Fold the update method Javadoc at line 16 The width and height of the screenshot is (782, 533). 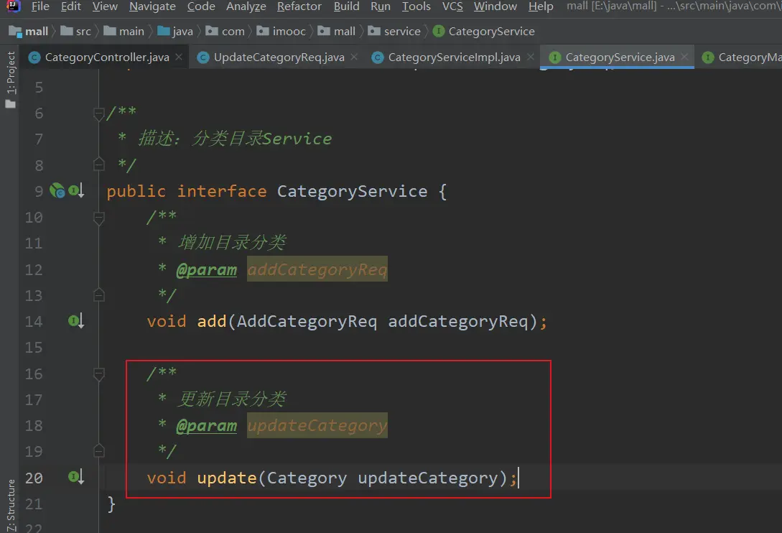click(x=98, y=374)
